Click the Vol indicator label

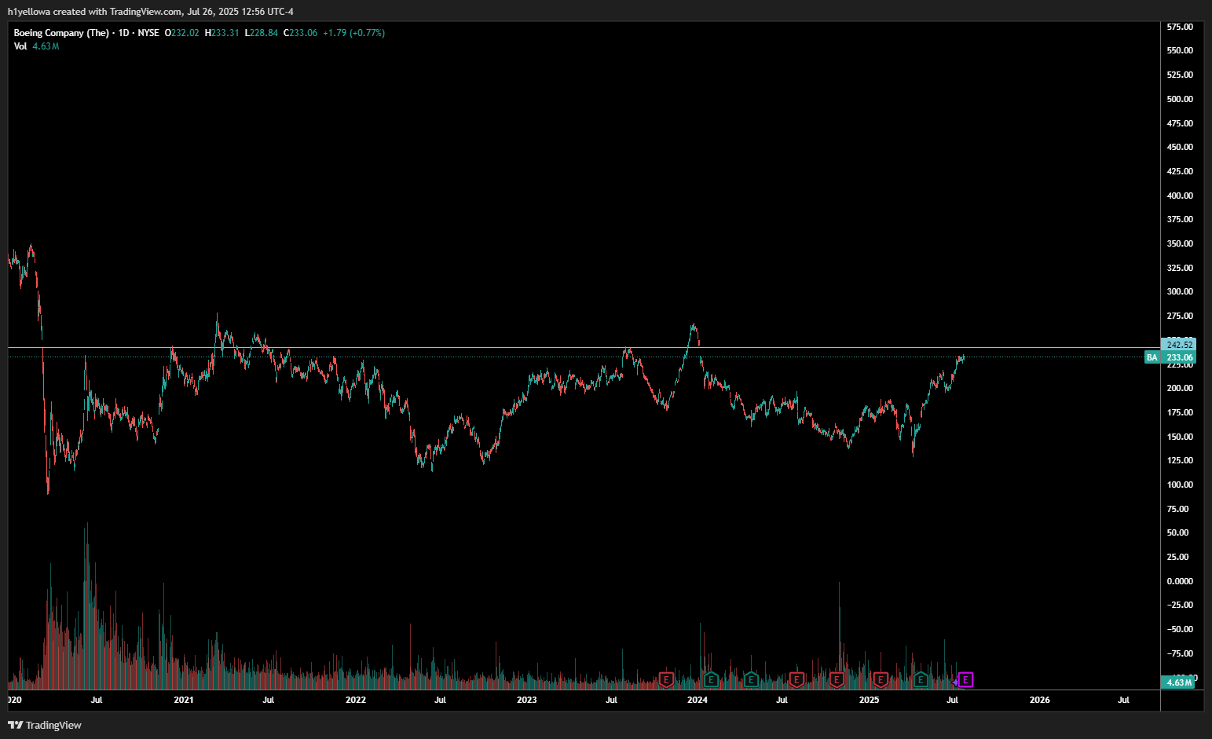[20, 46]
